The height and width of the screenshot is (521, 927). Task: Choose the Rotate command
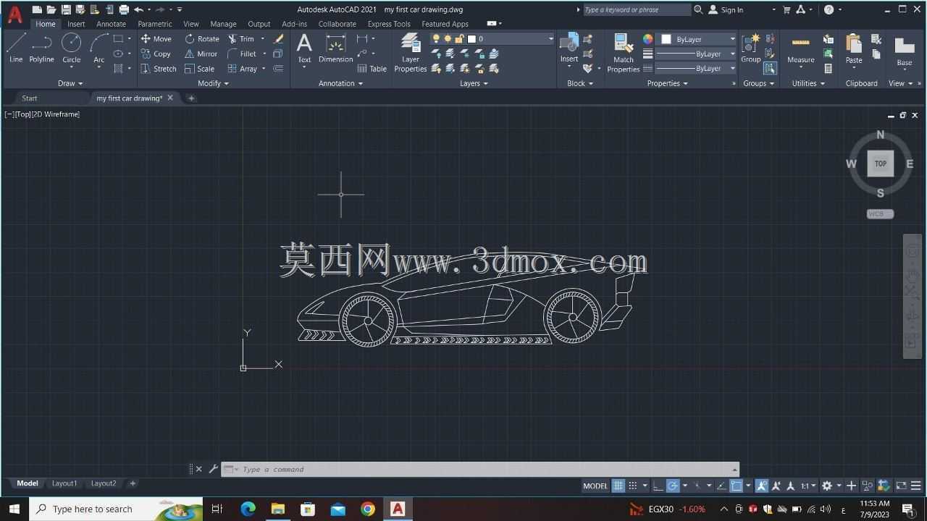click(202, 39)
